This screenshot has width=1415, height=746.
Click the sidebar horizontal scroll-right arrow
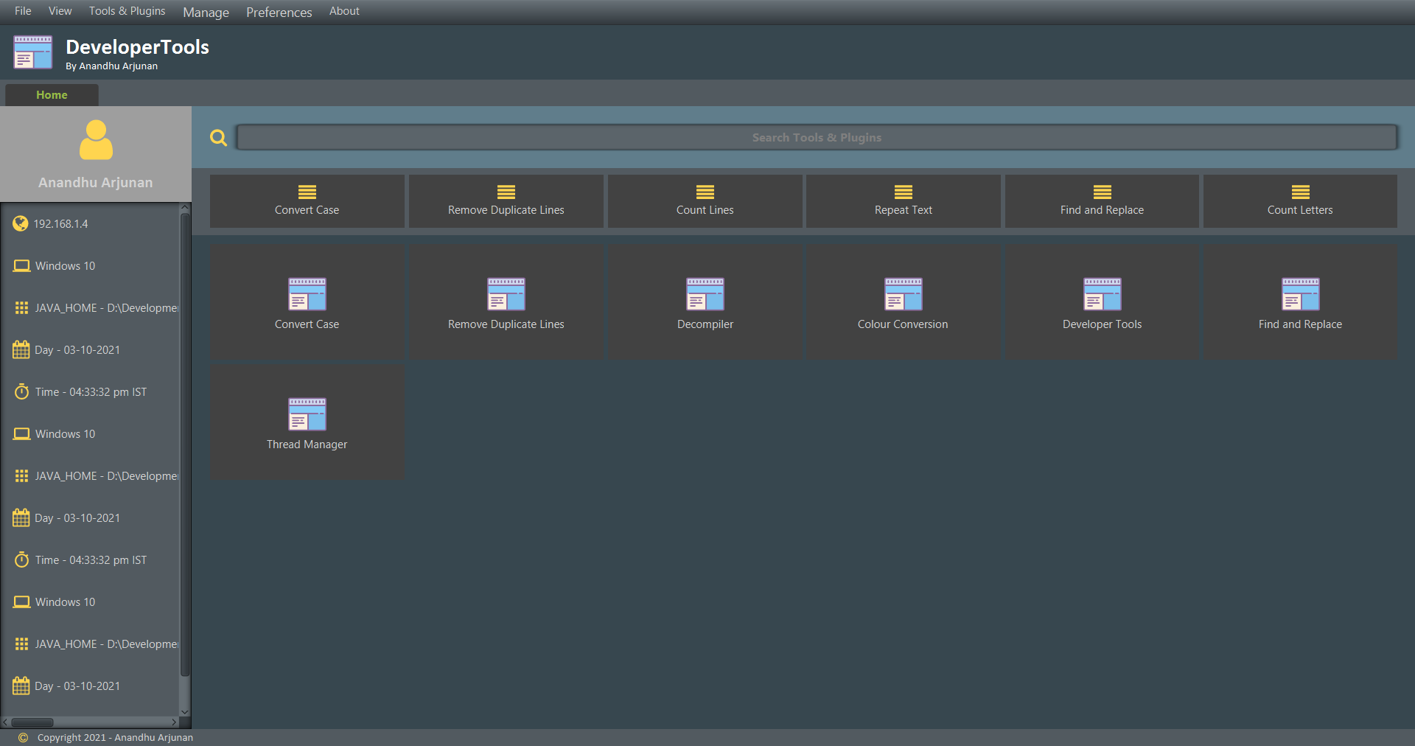click(174, 722)
